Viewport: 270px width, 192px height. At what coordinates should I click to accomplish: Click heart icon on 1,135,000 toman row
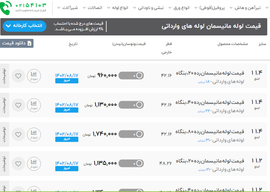18,164
